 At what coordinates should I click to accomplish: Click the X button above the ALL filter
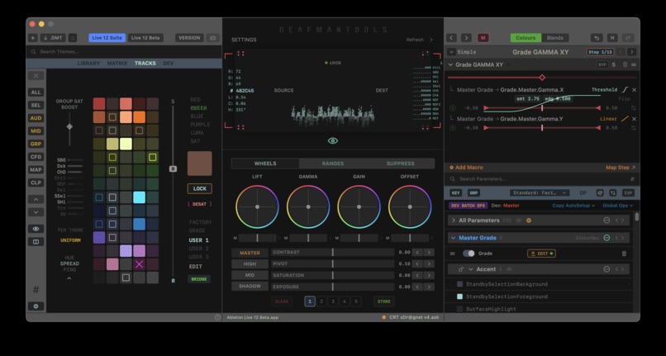[36, 76]
